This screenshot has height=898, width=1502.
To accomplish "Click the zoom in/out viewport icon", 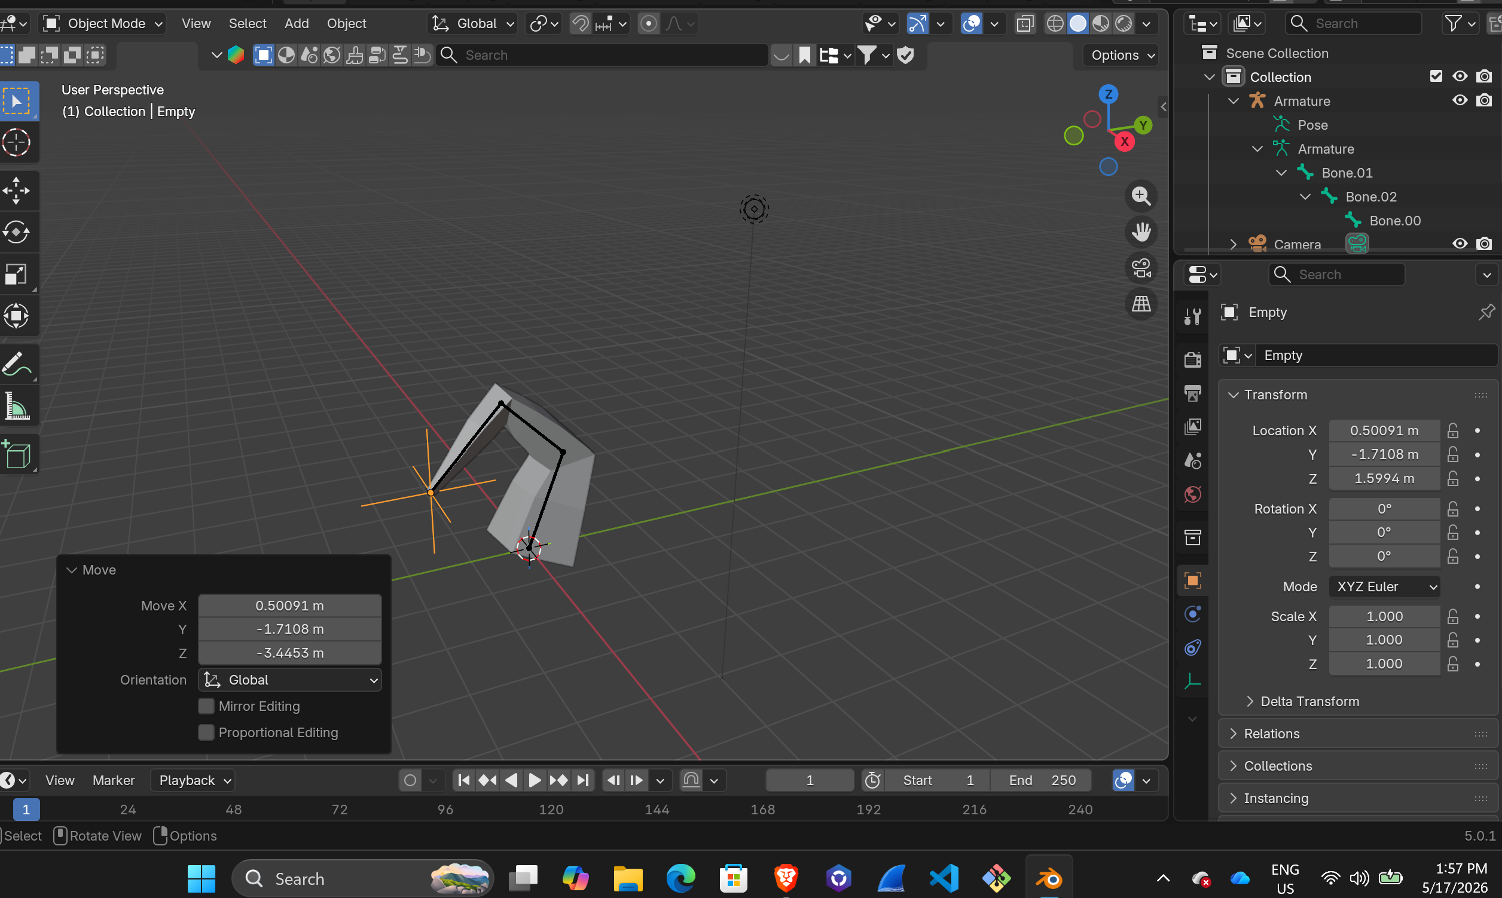I will 1141,196.
